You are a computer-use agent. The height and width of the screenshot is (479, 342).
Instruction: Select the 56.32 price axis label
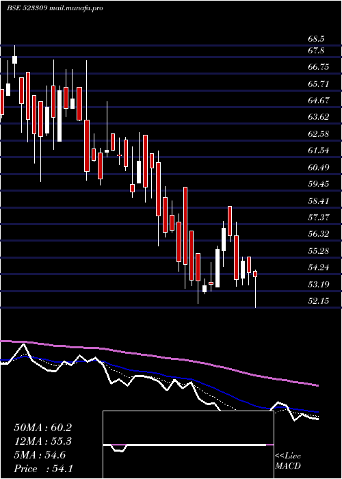[x=319, y=234]
